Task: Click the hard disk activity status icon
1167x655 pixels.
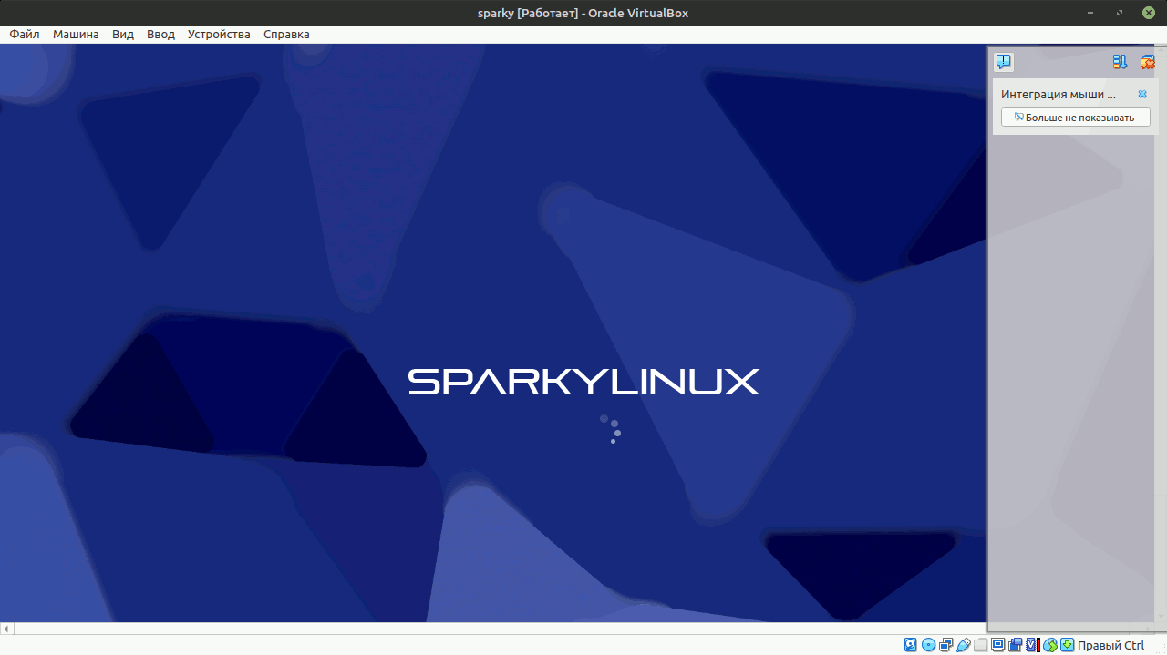Action: (911, 645)
